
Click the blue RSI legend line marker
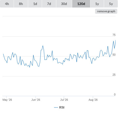click(56, 107)
